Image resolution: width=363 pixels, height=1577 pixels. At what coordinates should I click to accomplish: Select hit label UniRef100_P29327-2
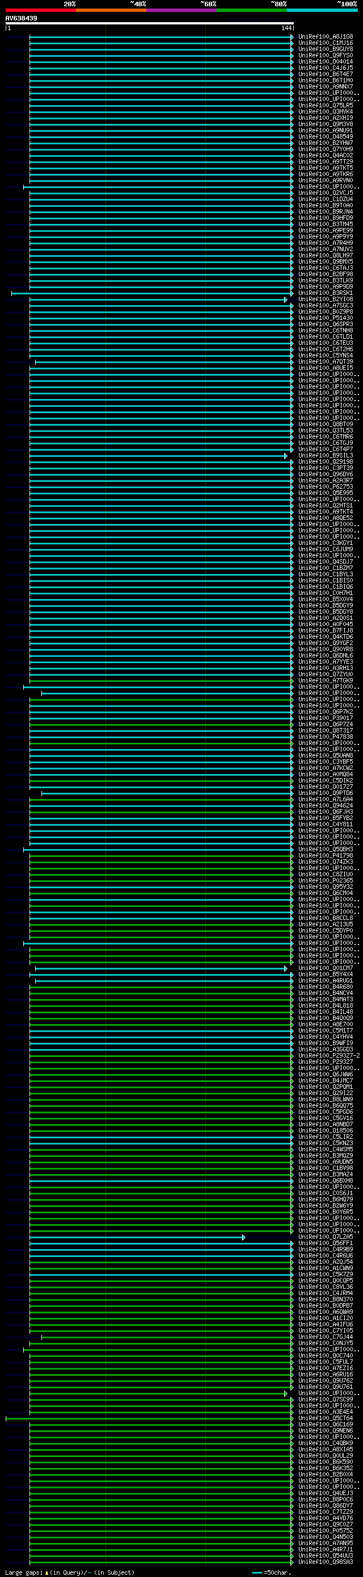point(329,1055)
